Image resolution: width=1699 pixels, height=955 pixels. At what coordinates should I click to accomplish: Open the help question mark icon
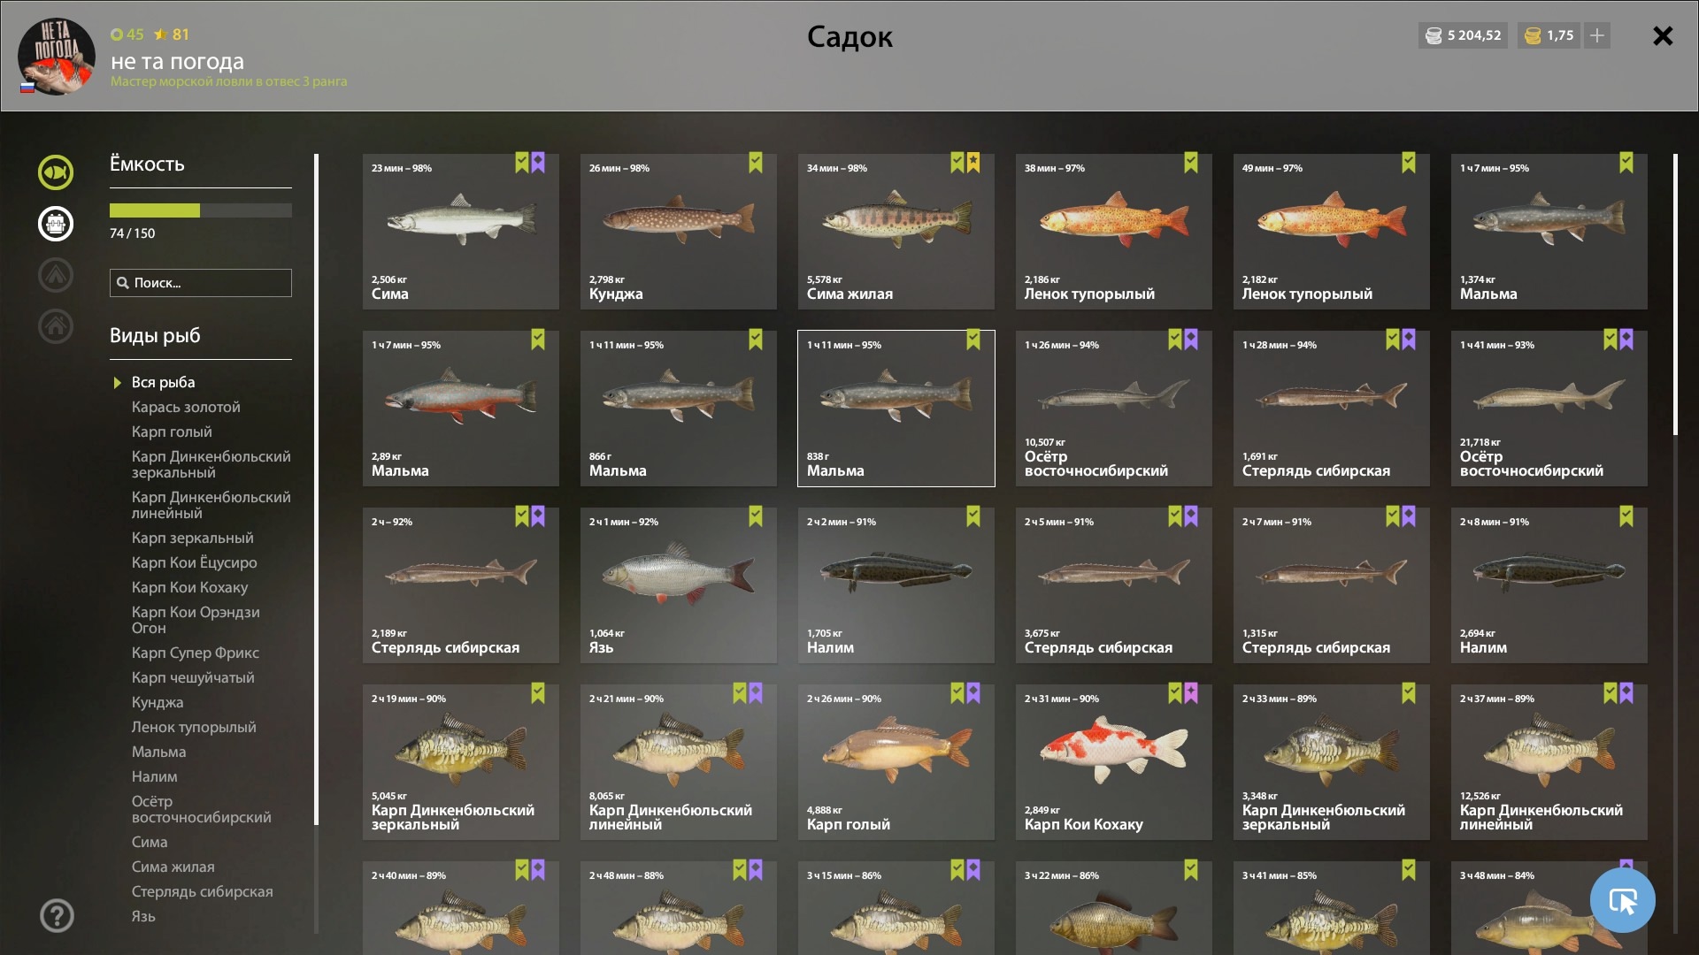[x=57, y=915]
